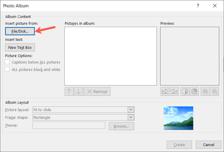Click the Pictures in album list box
Viewport: 224px width, 152px height.
(111, 56)
